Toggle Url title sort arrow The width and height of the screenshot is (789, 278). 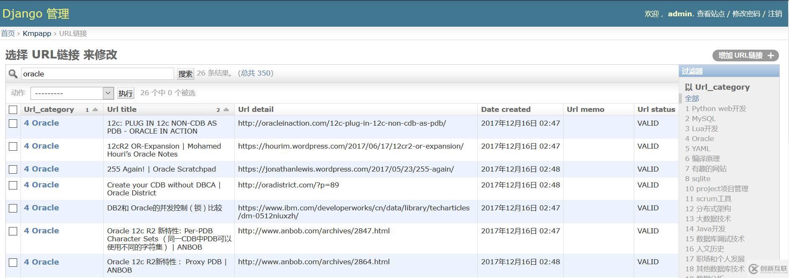226,109
